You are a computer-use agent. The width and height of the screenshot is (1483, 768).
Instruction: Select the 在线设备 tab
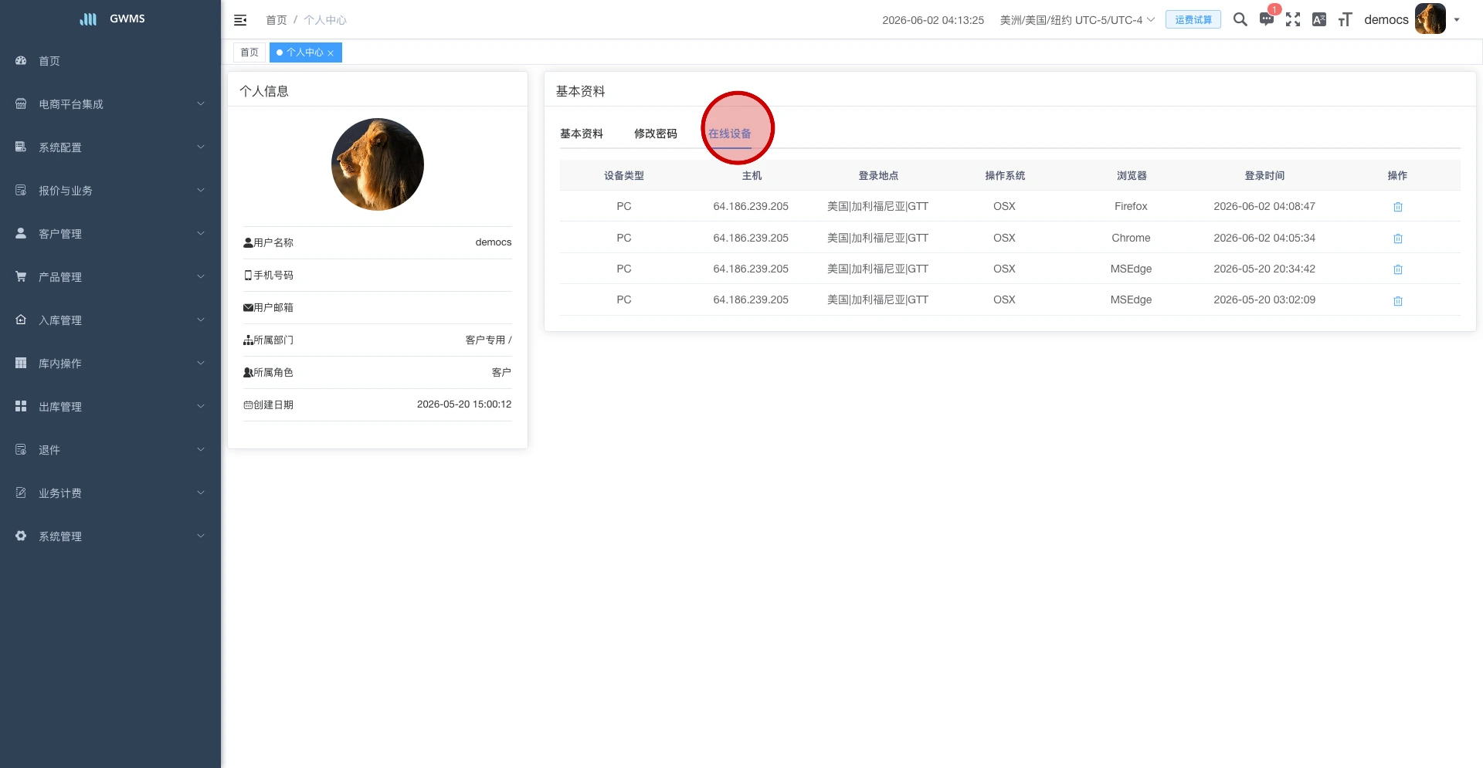point(730,134)
